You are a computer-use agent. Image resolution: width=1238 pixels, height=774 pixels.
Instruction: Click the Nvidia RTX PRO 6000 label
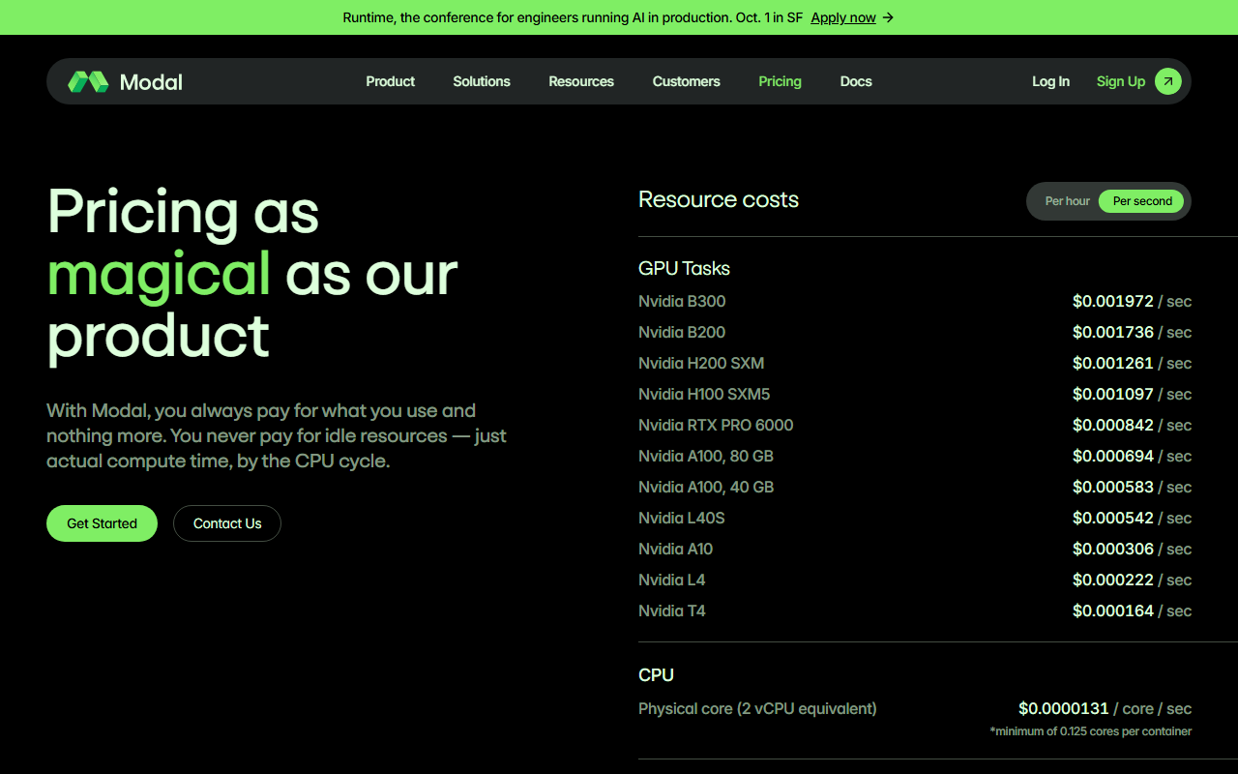(716, 425)
